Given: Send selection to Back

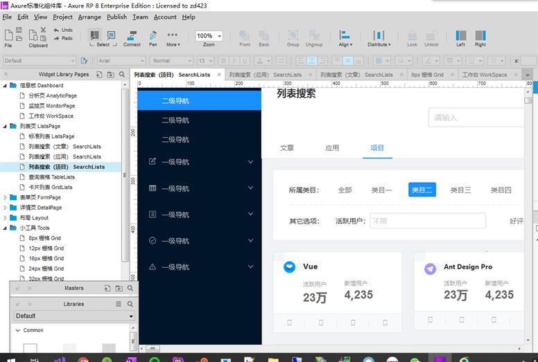Looking at the screenshot, I should tap(263, 38).
